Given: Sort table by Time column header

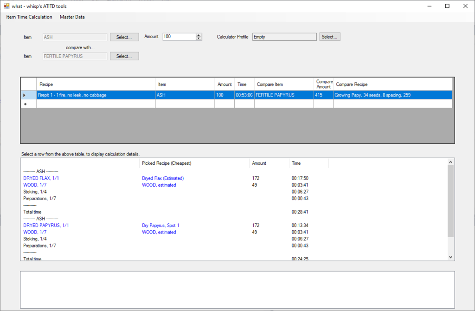Looking at the screenshot, I should pyautogui.click(x=244, y=84).
